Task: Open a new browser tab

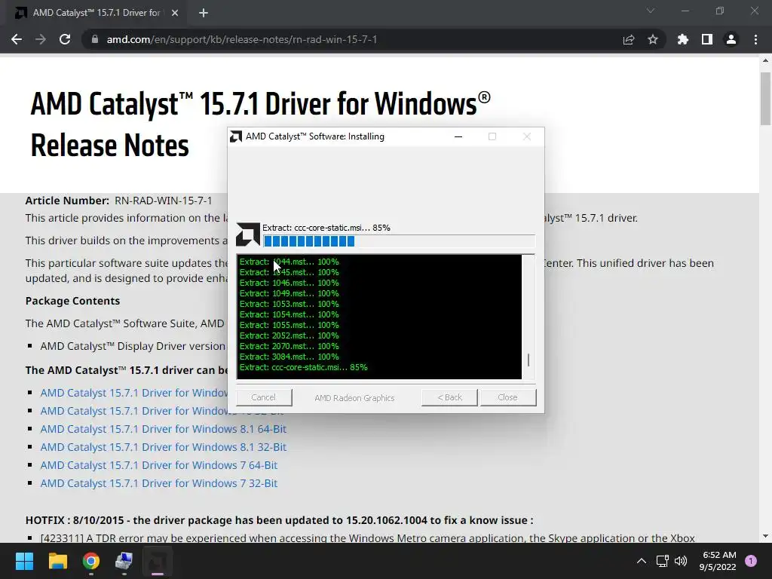Action: (x=204, y=13)
